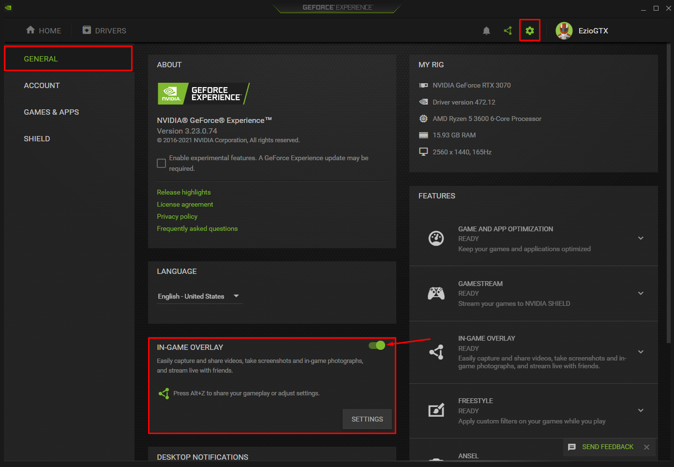Click the monitor icon beside 2560 x 1440
674x467 pixels.
point(423,151)
